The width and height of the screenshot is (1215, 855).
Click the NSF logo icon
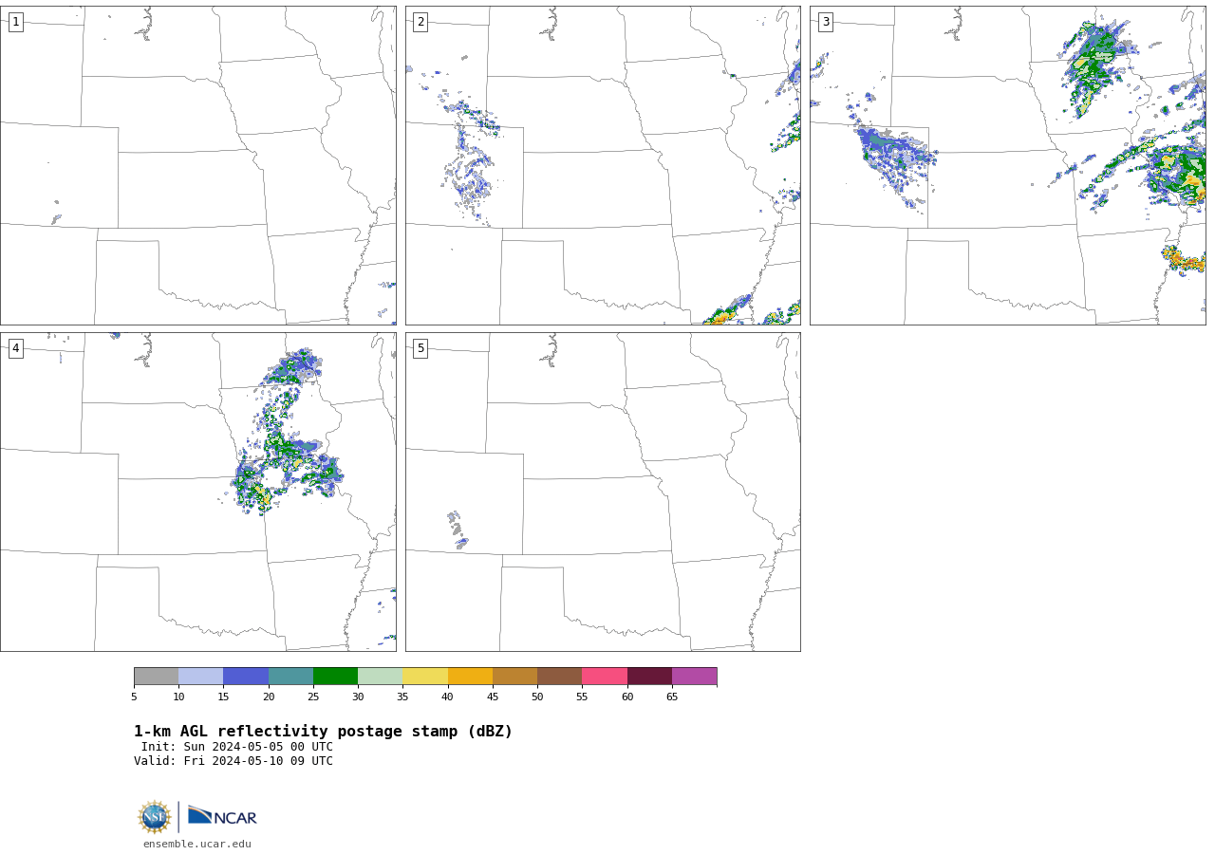click(x=154, y=817)
